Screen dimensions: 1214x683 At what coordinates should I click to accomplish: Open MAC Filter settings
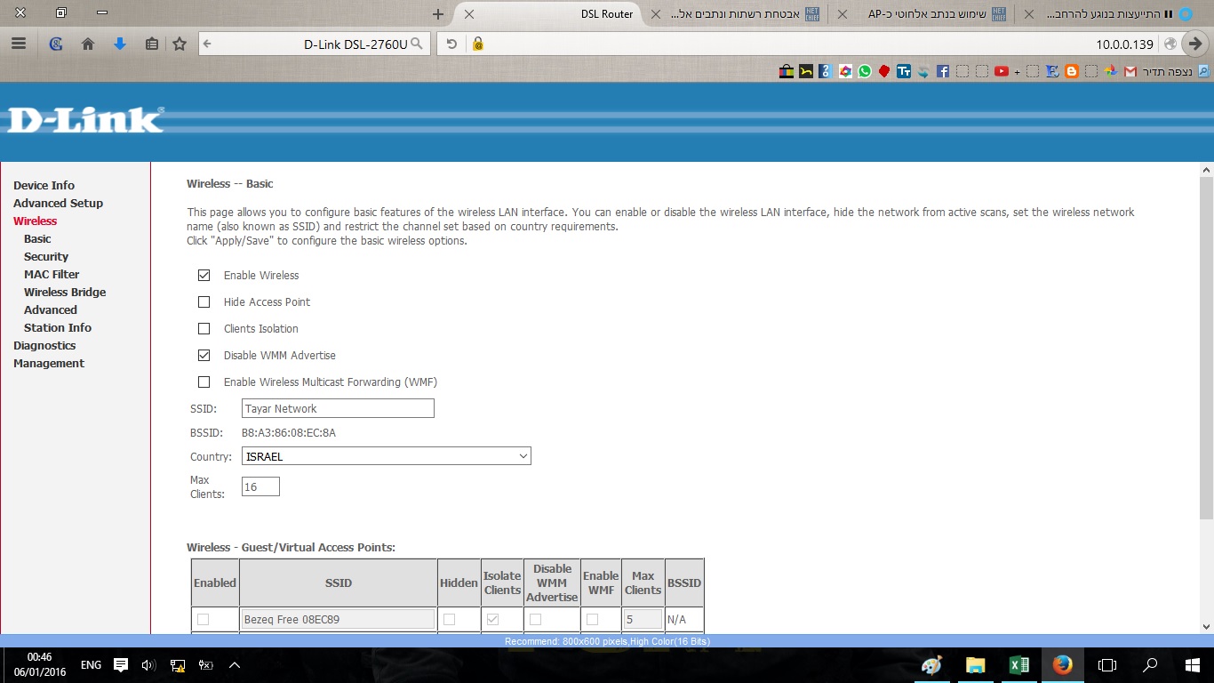(x=52, y=274)
